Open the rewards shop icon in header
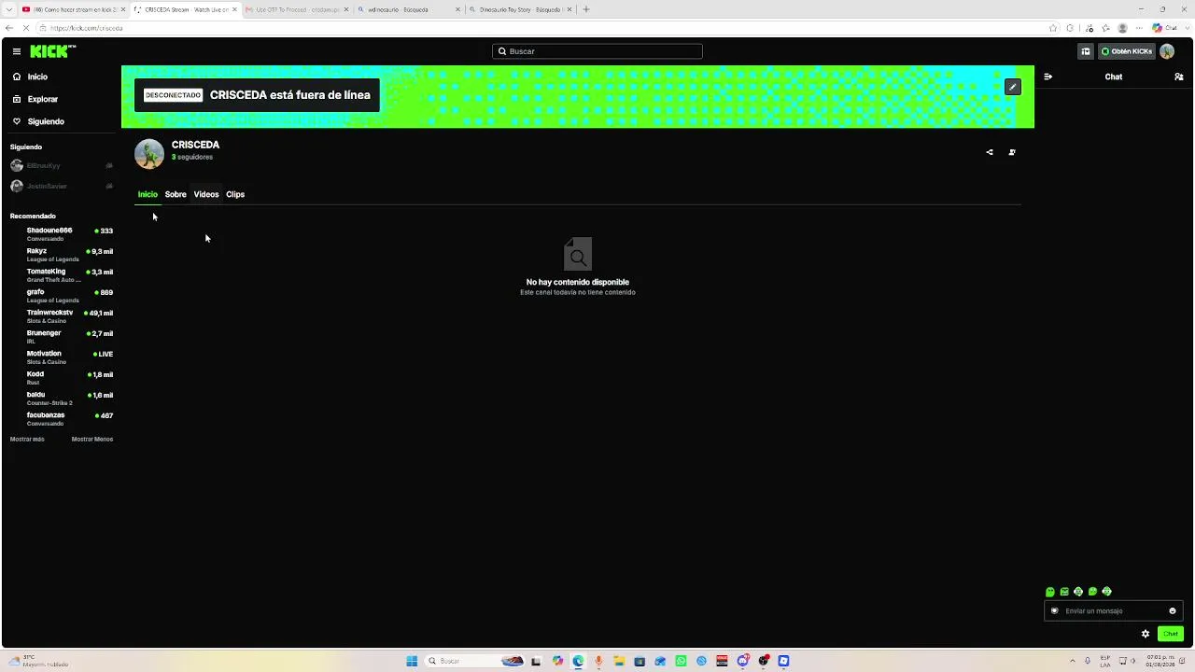 tap(1085, 51)
